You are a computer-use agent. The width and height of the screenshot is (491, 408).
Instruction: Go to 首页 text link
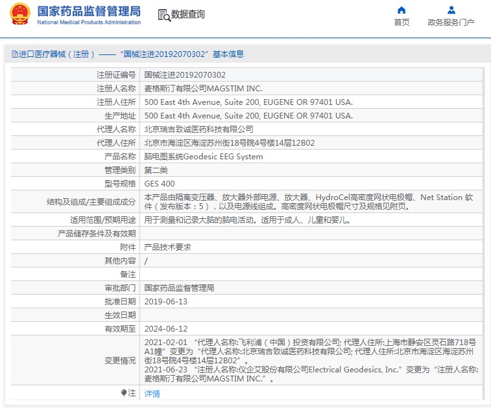pos(401,23)
